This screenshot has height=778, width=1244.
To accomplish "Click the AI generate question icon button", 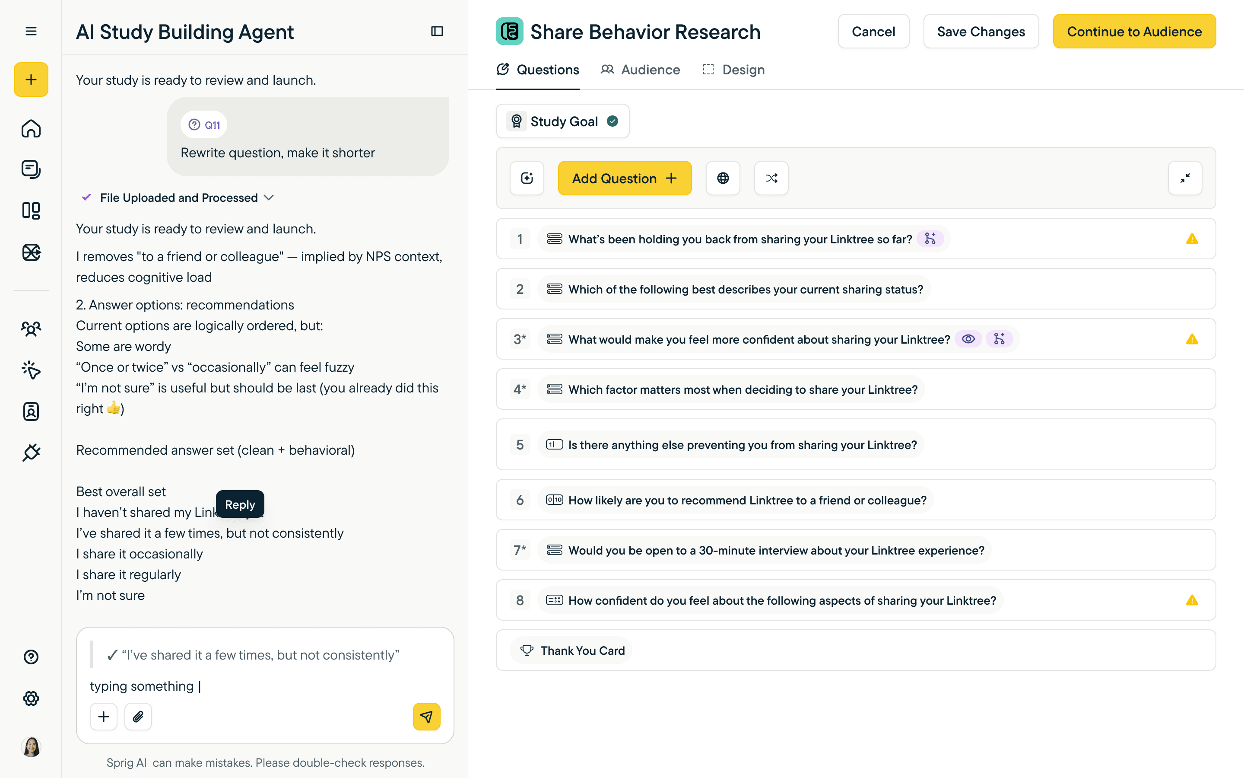I will (x=527, y=178).
